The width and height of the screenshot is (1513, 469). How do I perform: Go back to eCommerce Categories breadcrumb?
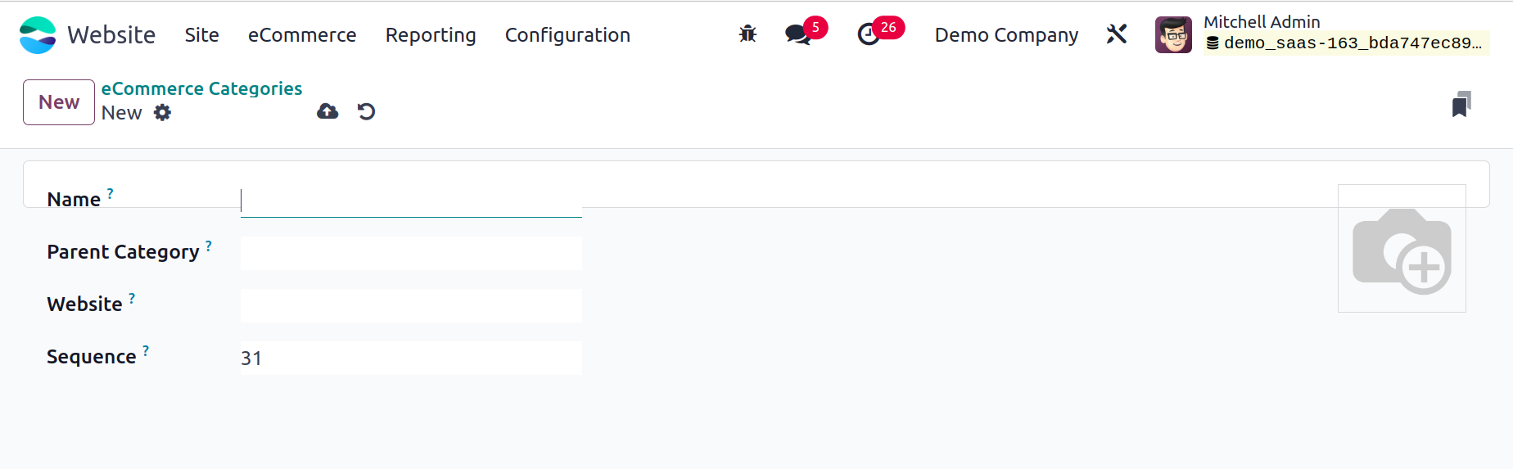click(201, 88)
